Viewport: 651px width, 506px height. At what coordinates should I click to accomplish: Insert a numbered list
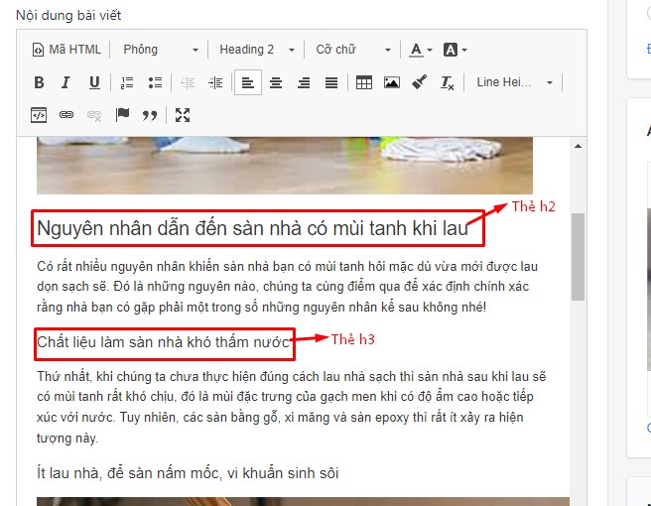click(127, 82)
